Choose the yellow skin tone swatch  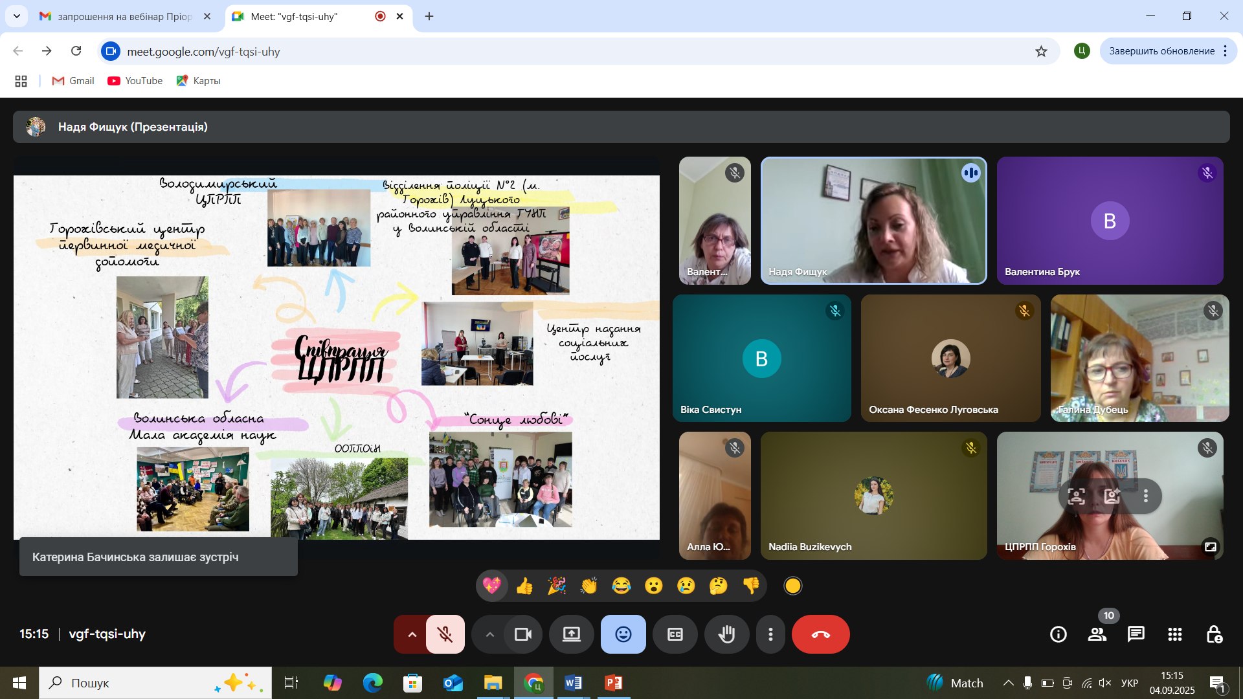792,586
